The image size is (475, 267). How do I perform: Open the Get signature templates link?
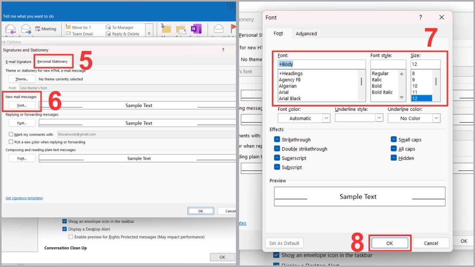click(x=24, y=198)
